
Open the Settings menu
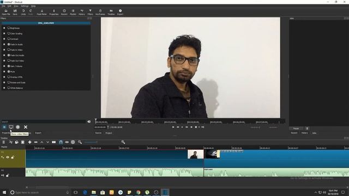[25, 6]
